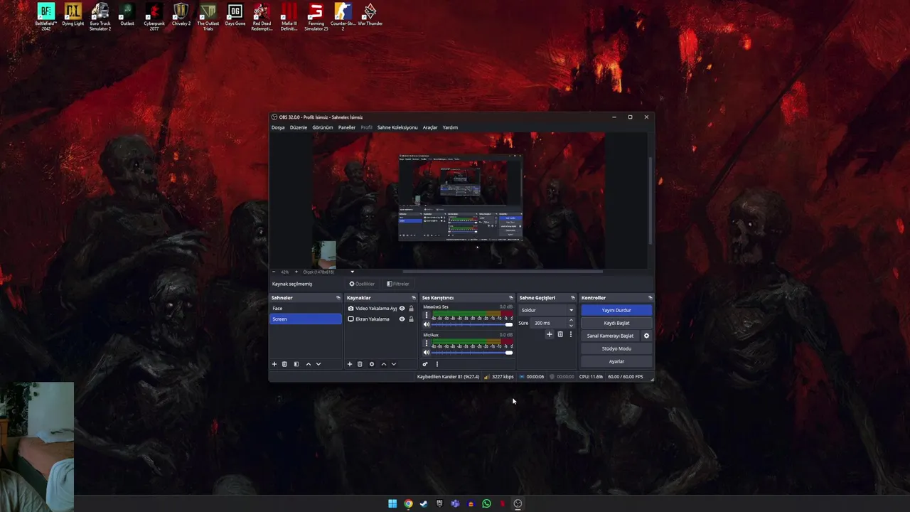
Task: Click the Süre 300 ms duration field
Action: 548,323
